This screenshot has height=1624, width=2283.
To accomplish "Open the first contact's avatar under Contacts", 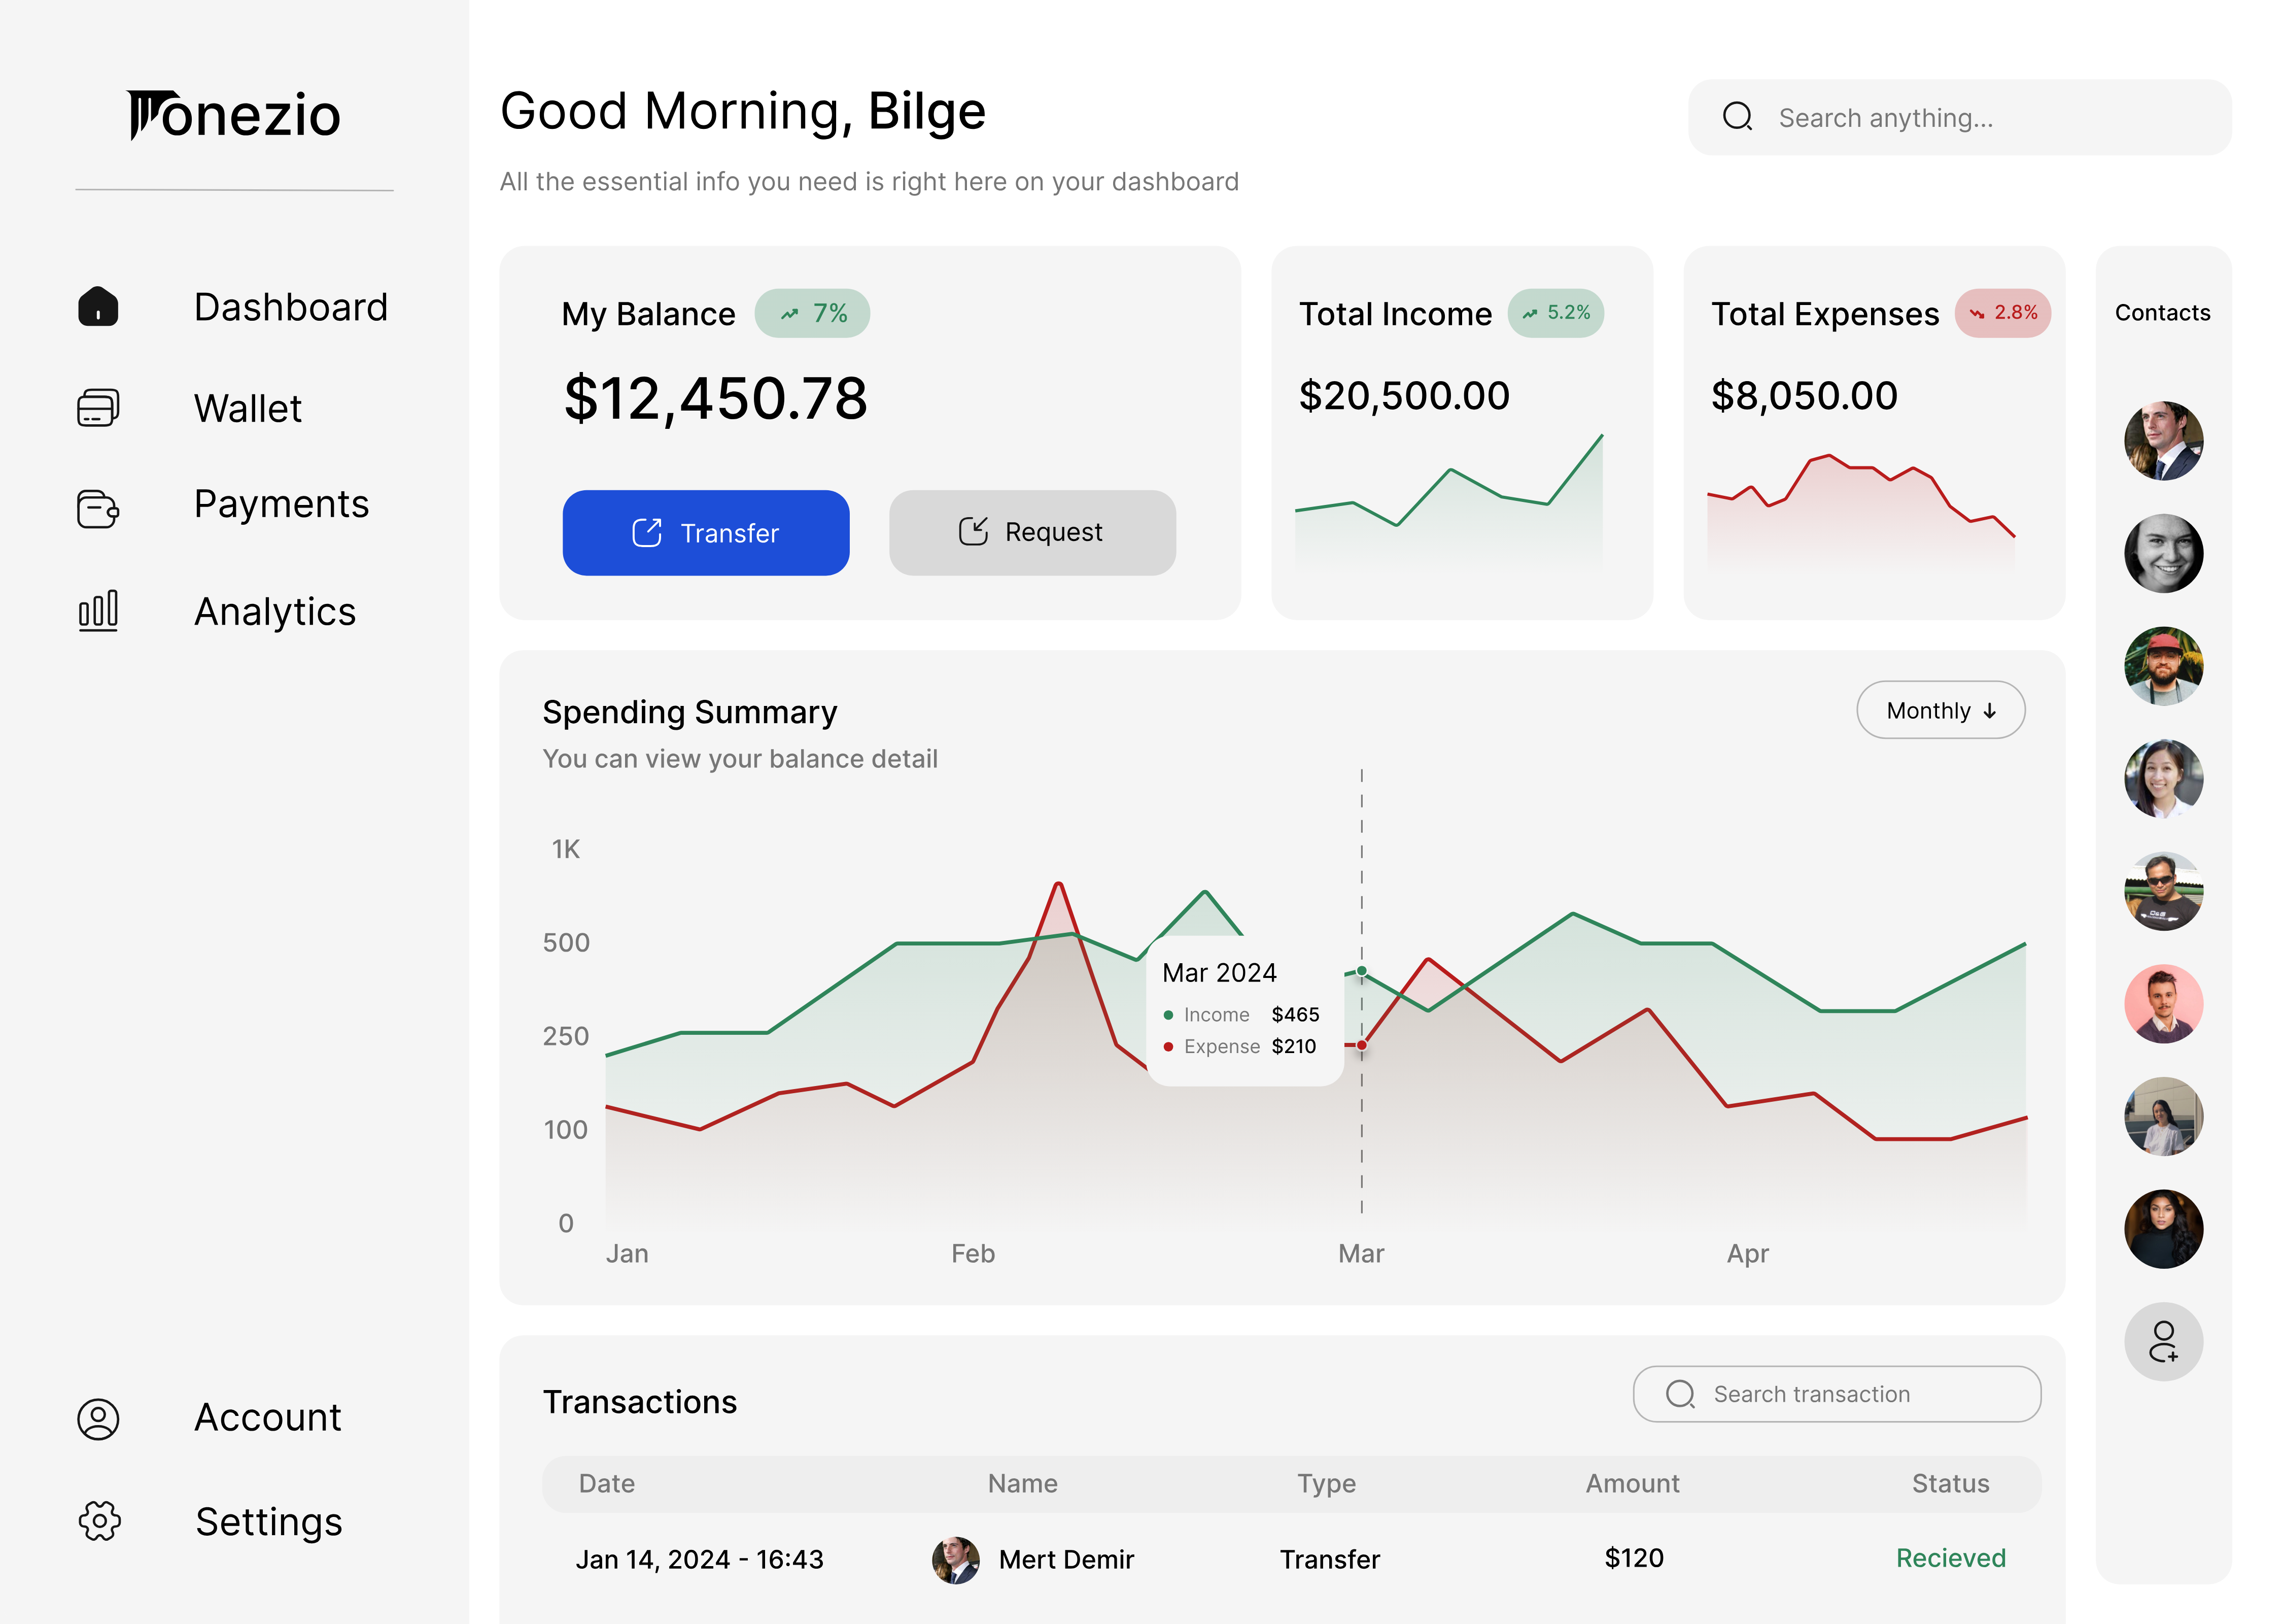I will tap(2163, 441).
